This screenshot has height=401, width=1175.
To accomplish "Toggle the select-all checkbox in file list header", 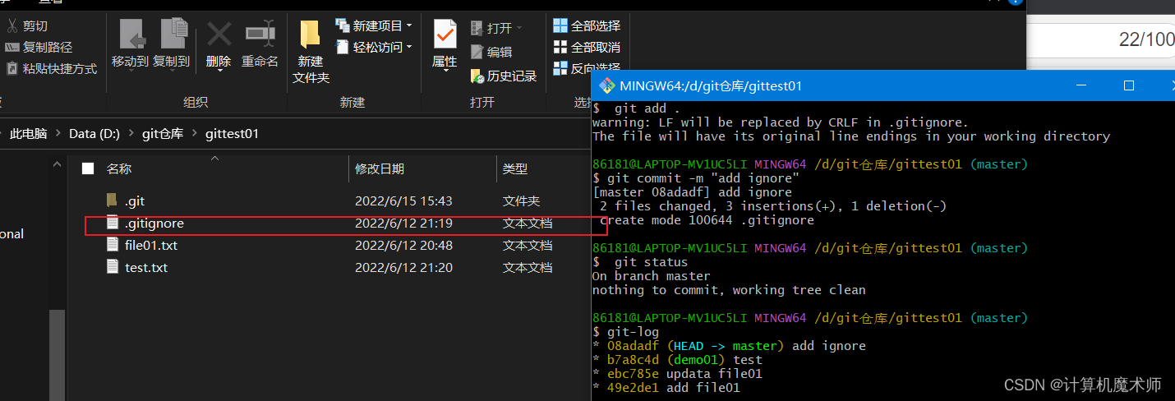I will (x=88, y=168).
